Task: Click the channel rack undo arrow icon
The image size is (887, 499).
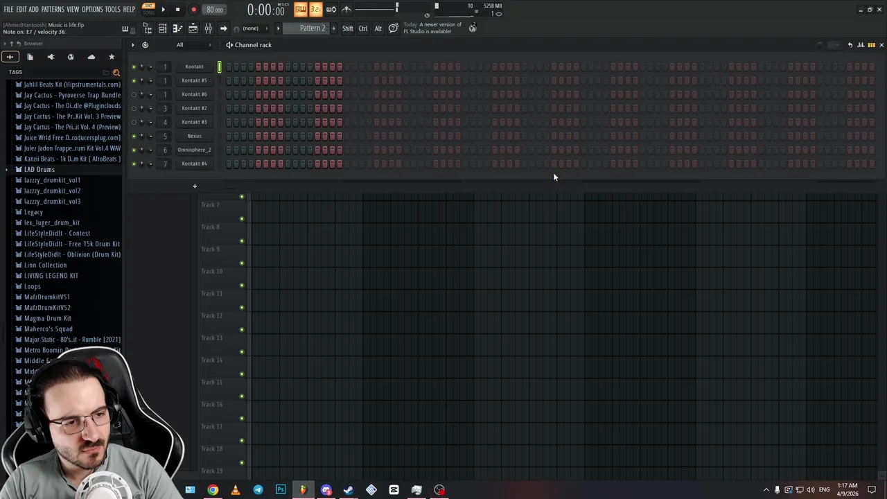Action: (850, 45)
